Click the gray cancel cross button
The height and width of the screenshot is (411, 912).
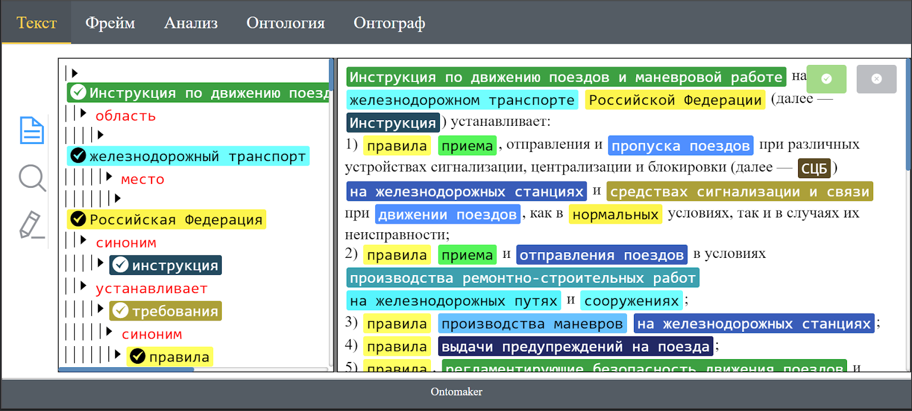[877, 79]
